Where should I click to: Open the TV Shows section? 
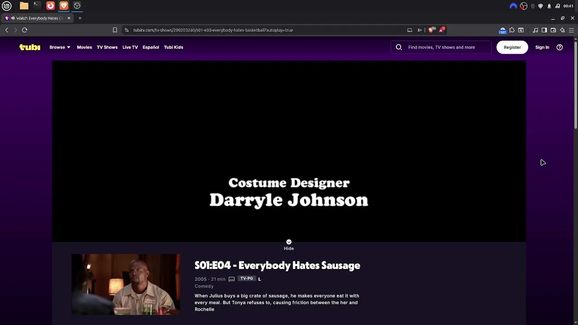tap(107, 47)
